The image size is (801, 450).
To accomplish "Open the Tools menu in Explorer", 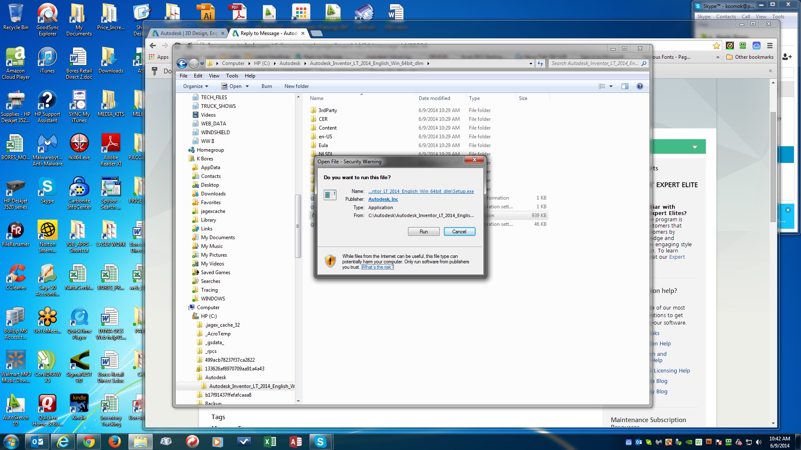I will coord(232,76).
